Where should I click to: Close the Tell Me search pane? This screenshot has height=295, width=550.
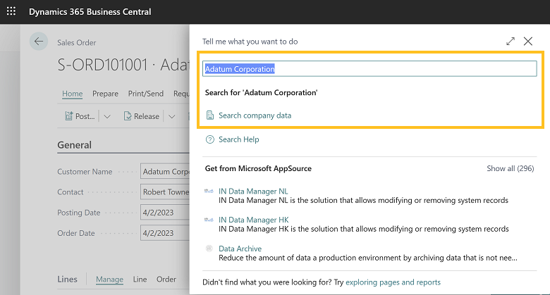click(x=528, y=42)
